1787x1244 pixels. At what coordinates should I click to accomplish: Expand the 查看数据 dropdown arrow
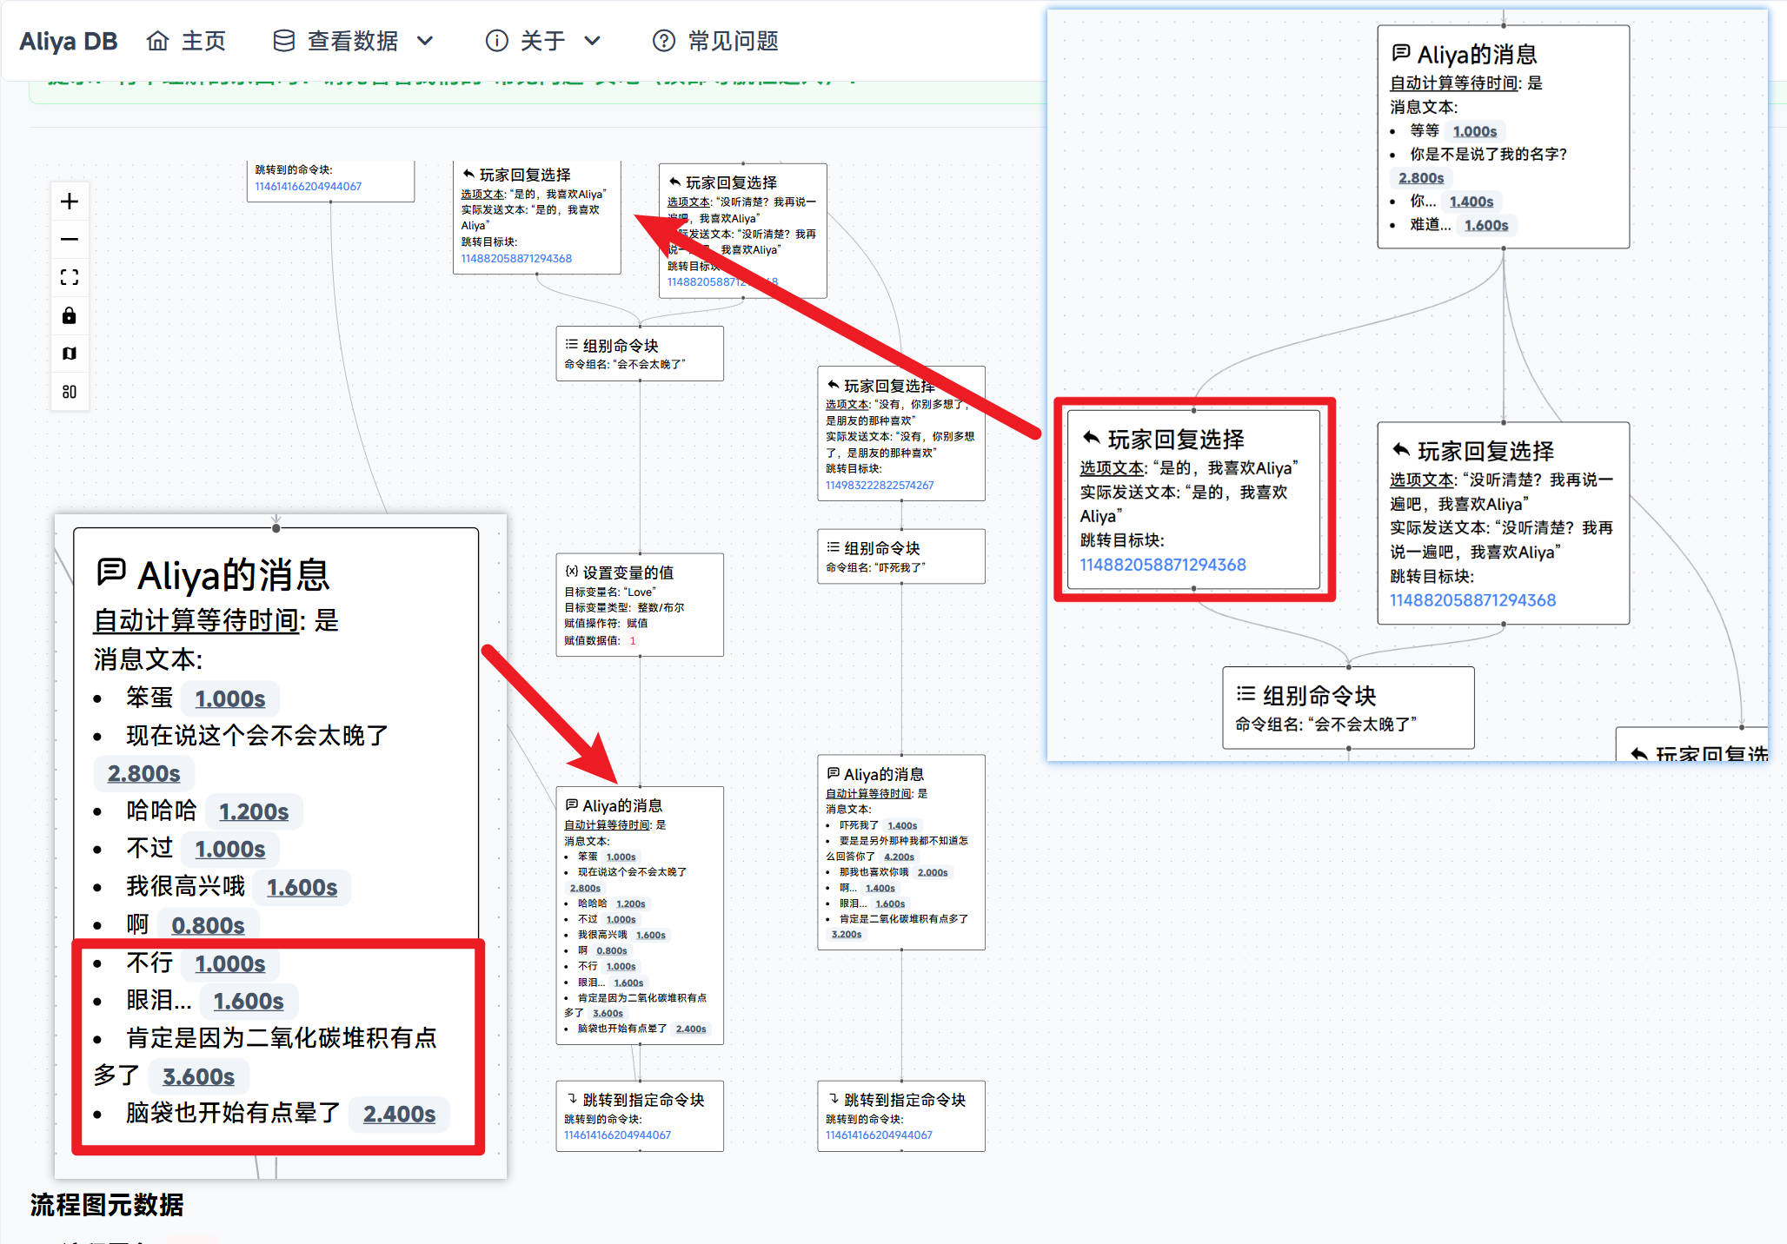pos(425,41)
